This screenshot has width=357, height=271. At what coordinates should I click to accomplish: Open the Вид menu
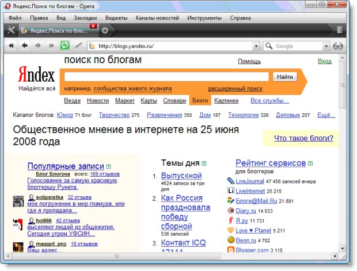click(61, 18)
